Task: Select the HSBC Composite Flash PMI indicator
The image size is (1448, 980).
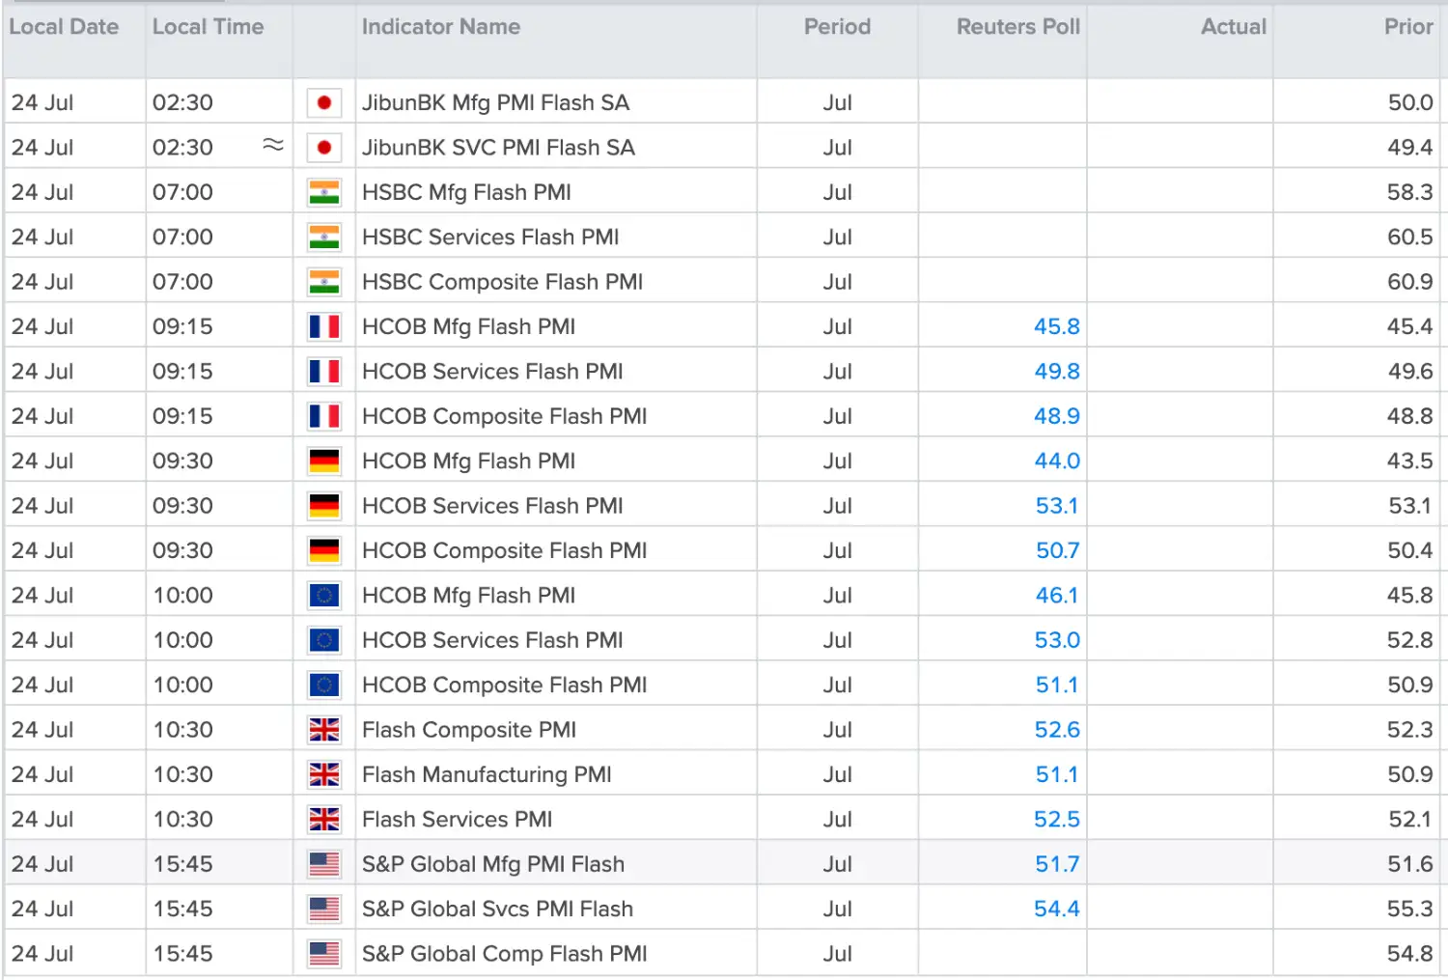Action: tap(502, 282)
